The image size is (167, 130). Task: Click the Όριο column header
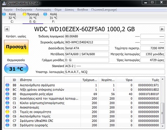[x=125, y=80]
